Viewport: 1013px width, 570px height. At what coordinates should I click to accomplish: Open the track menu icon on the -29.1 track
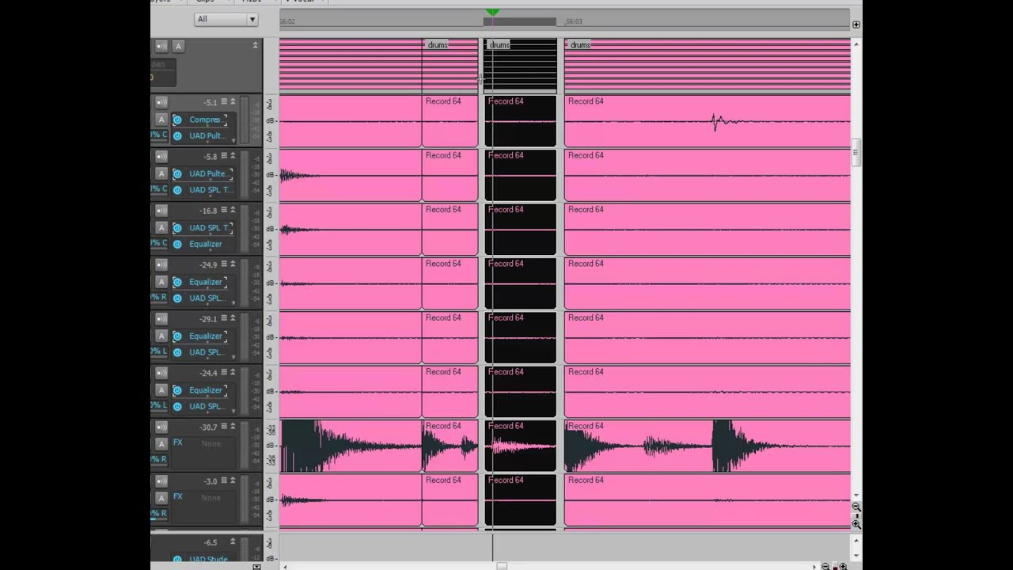224,318
